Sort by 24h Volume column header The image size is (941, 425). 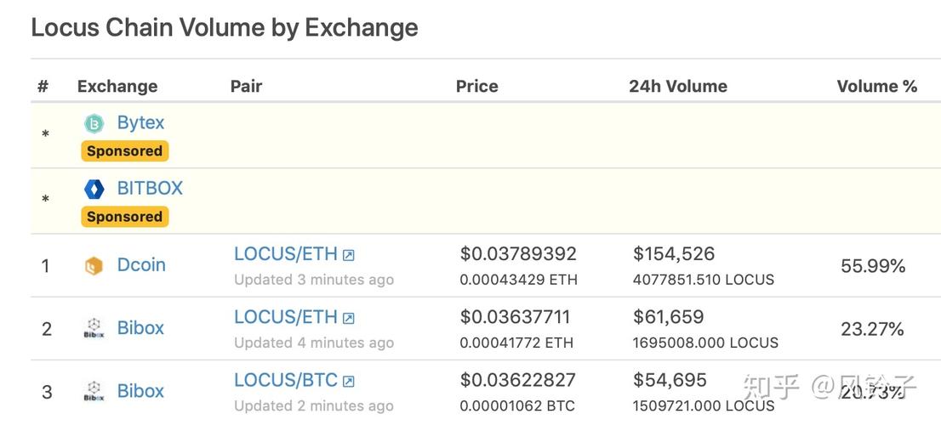[678, 87]
